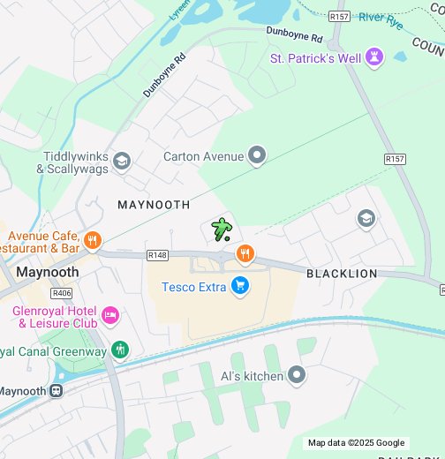This screenshot has width=445, height=459.
Task: Select Tiddlywinks & Scallywags school pin
Action: [122, 162]
